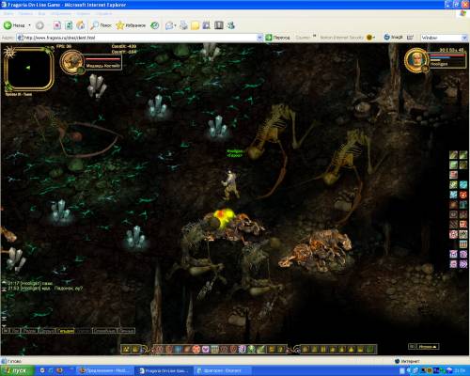Screen dimensions: 470x376
Task: Click the red target health bar
Action: coord(102,59)
